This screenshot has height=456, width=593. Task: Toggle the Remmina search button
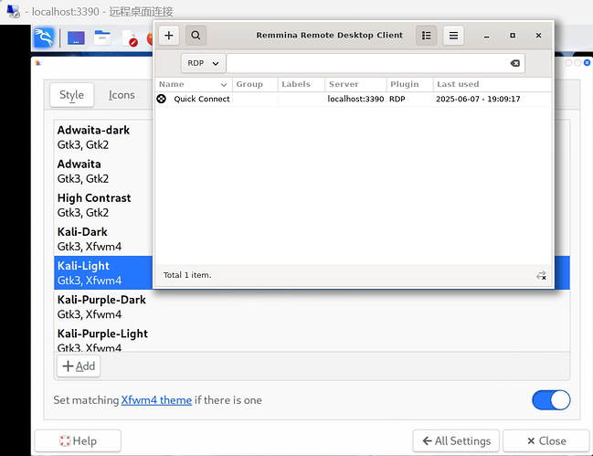[x=196, y=36]
